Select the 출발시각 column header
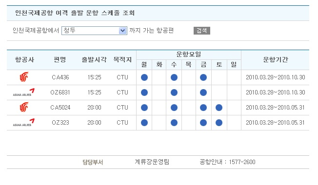 [94, 60]
